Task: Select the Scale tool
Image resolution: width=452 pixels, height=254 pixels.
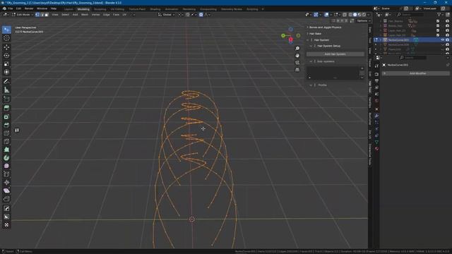Action: coord(6,64)
